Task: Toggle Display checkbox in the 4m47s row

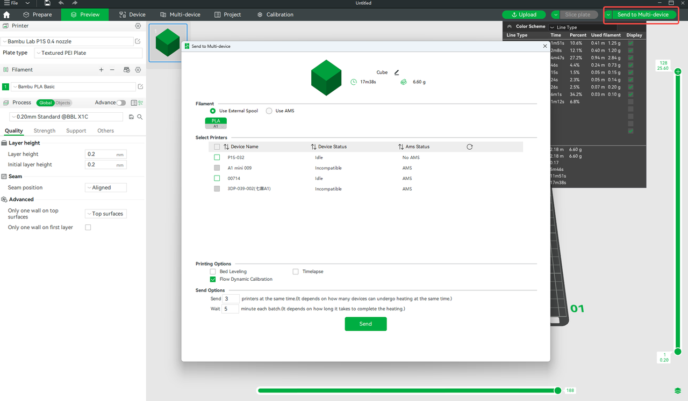Action: coord(630,57)
